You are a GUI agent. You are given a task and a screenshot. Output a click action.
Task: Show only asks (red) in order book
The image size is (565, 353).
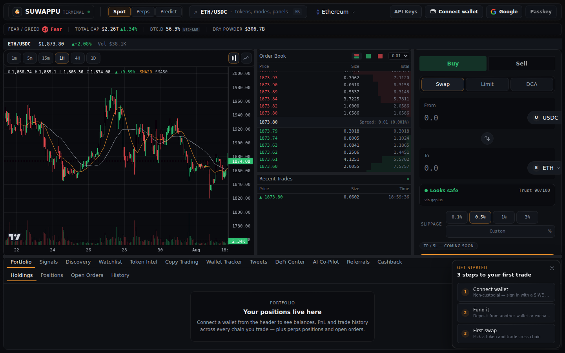point(380,56)
